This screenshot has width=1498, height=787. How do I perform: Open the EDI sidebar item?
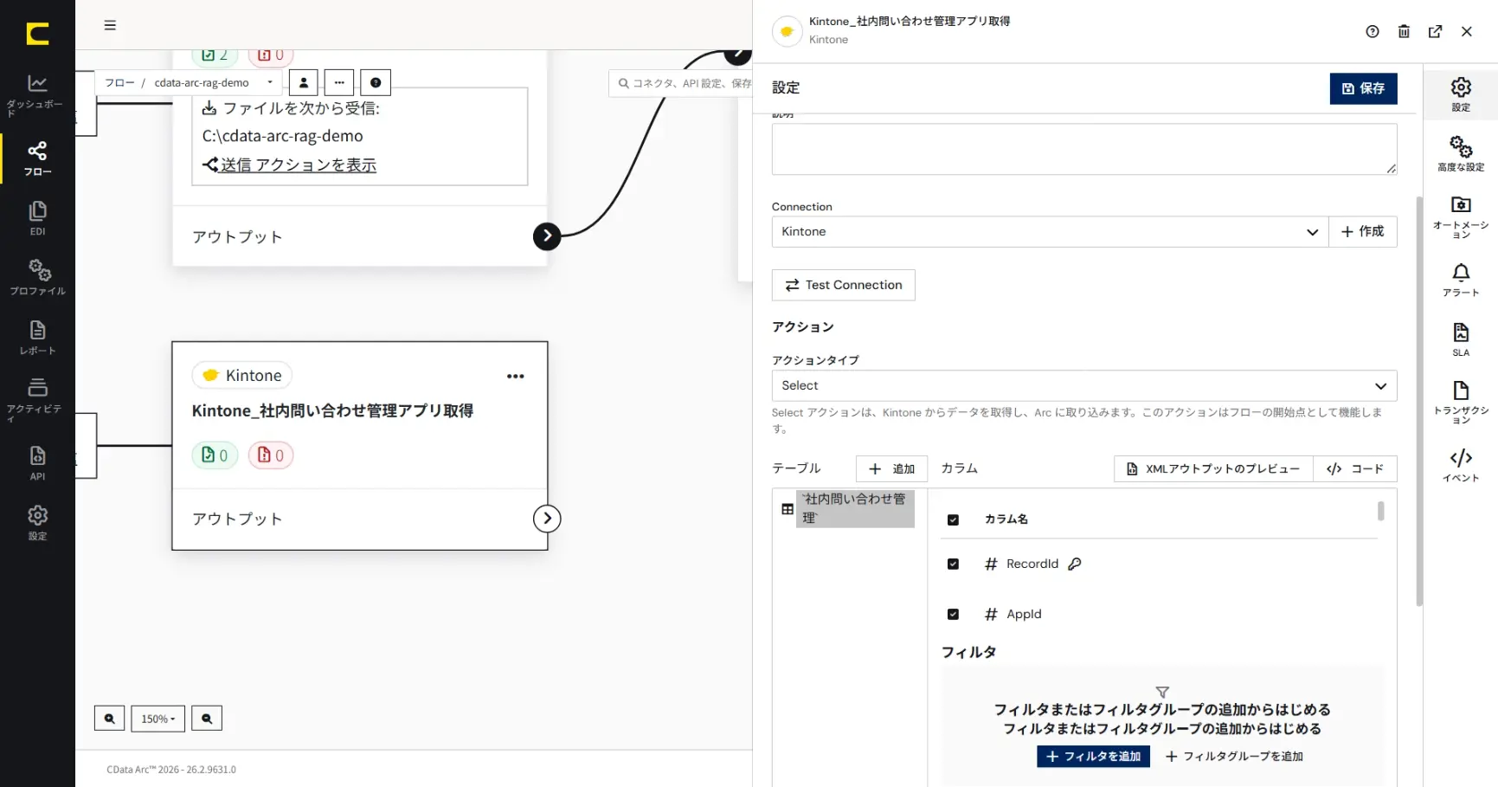coord(37,218)
